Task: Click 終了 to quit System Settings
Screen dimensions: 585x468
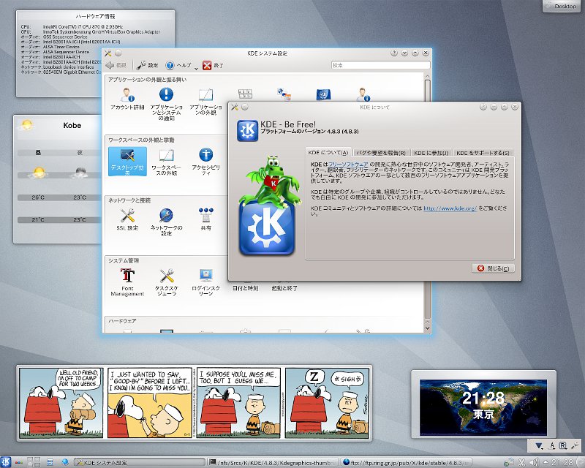Action: [x=213, y=65]
